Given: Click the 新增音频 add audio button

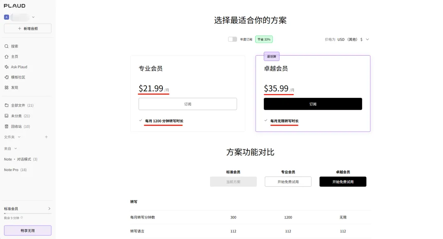Looking at the screenshot, I should [28, 29].
